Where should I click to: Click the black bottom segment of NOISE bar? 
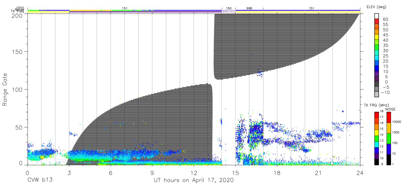388,159
